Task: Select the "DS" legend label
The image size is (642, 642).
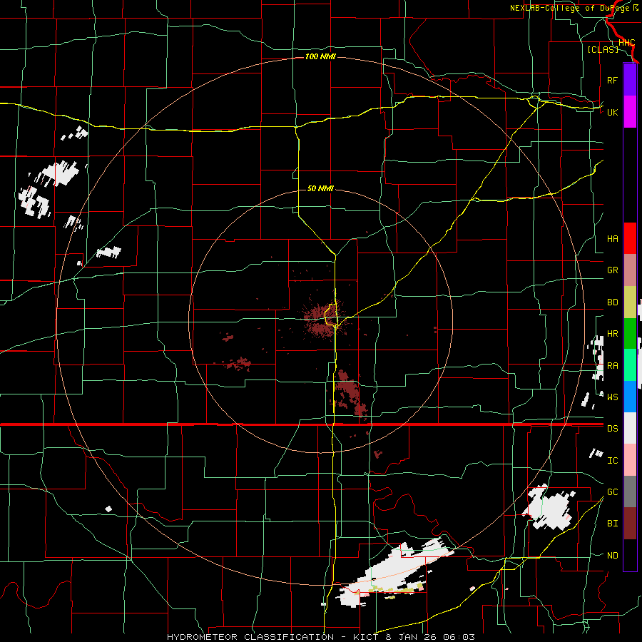Action: click(x=612, y=429)
